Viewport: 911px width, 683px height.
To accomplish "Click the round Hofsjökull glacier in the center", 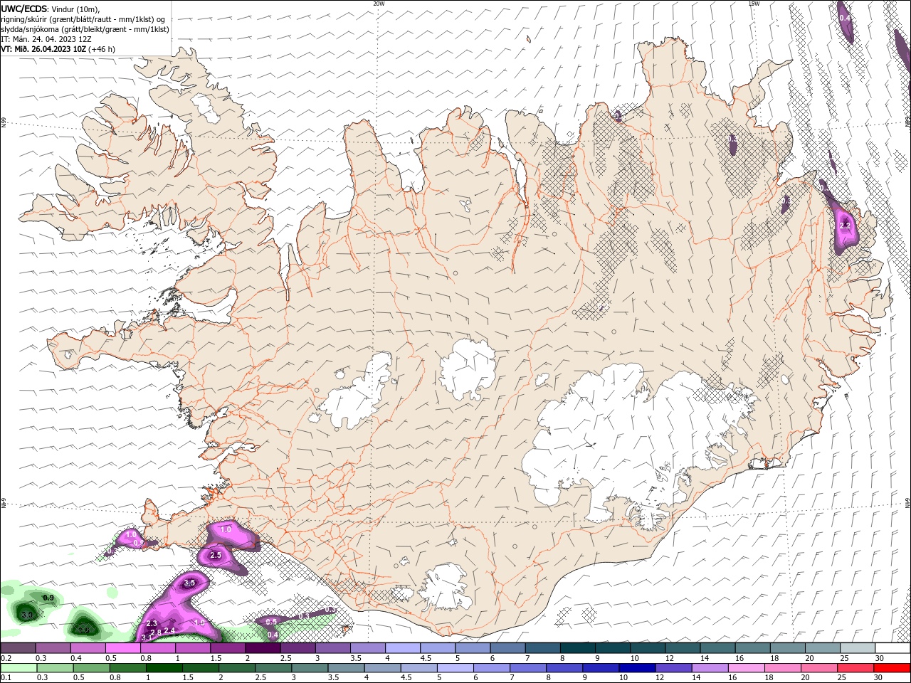I will (x=467, y=370).
